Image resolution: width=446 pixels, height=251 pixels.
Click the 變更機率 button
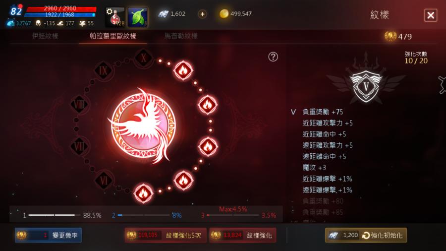click(x=49, y=235)
